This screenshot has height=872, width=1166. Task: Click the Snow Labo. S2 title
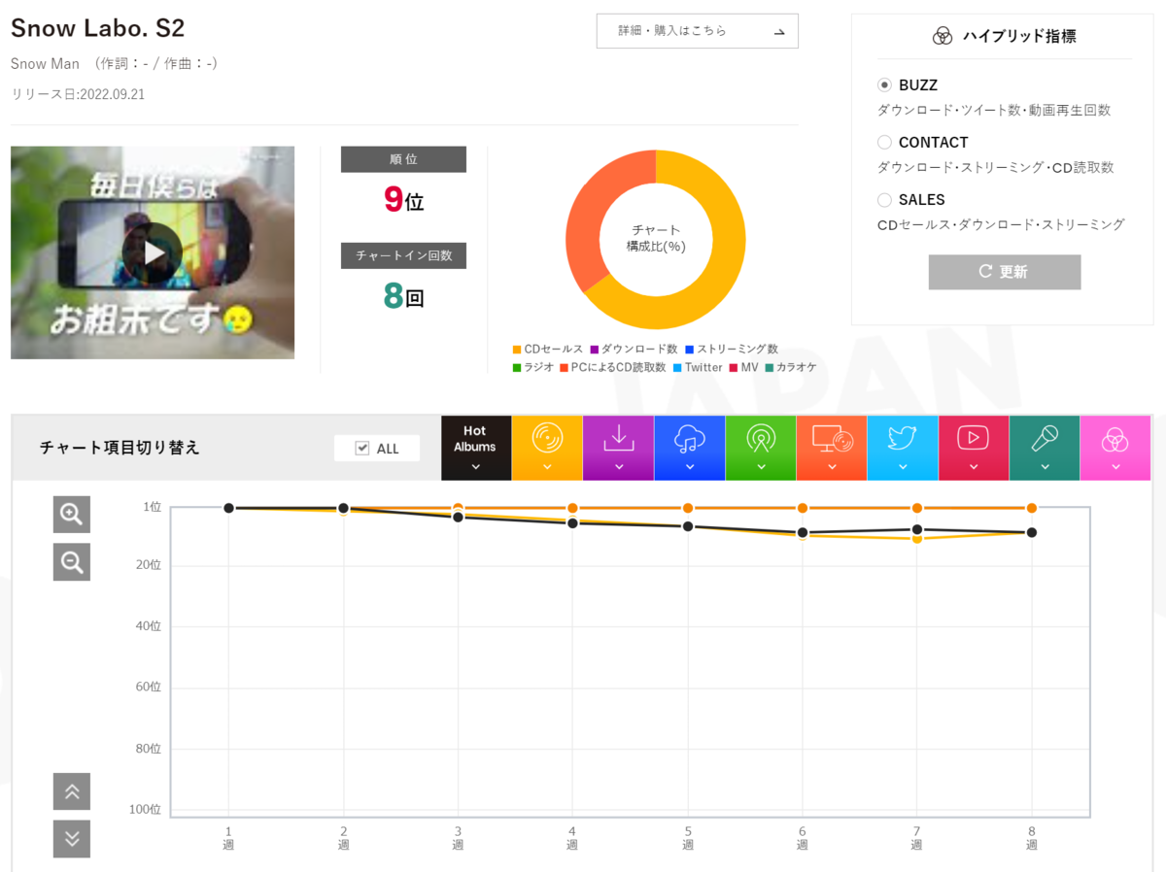pyautogui.click(x=97, y=26)
